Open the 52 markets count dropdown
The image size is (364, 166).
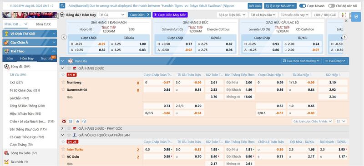pyautogui.click(x=341, y=121)
